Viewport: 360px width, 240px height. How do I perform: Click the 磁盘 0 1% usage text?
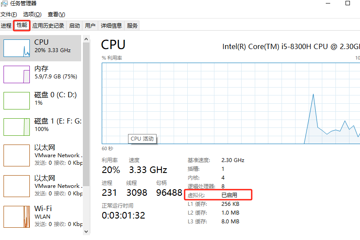coord(38,102)
